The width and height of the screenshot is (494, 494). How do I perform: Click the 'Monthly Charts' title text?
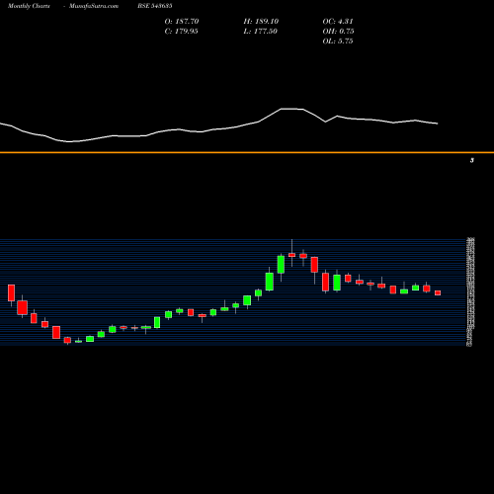29,6
